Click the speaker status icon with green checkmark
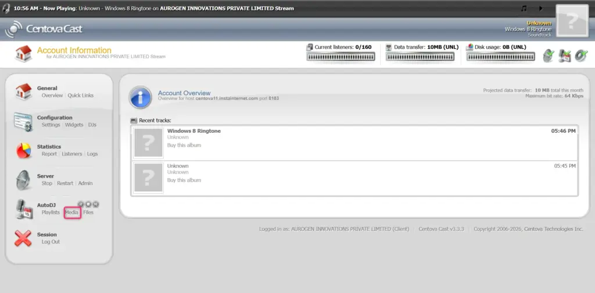 [549, 56]
